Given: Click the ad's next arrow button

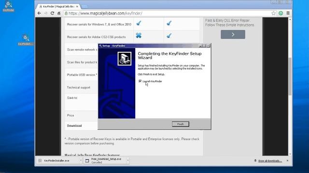Looking at the screenshot, I should coord(233,35).
